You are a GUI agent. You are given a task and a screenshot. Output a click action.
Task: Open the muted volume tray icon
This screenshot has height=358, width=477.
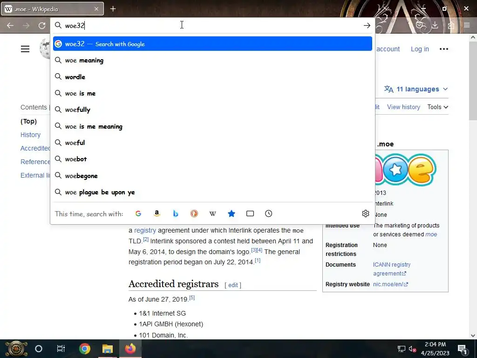click(412, 349)
